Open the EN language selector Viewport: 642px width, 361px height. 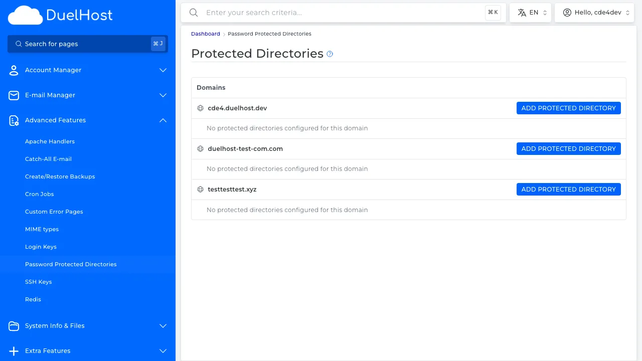(530, 12)
